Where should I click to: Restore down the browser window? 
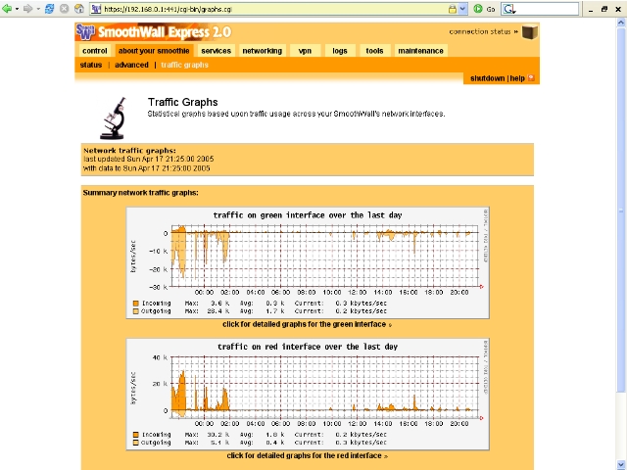click(x=604, y=9)
